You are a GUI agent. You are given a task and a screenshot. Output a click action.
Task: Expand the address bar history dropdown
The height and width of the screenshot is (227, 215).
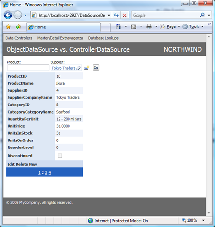click(x=109, y=15)
